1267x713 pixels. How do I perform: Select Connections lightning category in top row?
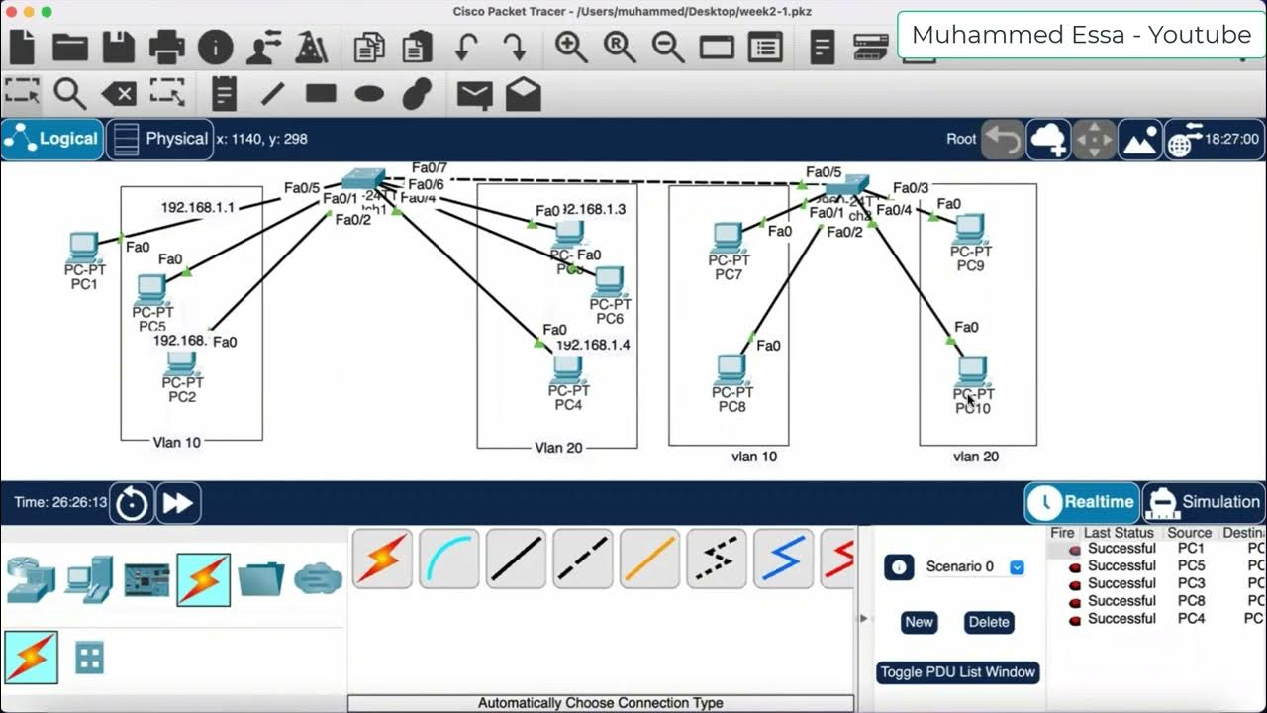[204, 579]
